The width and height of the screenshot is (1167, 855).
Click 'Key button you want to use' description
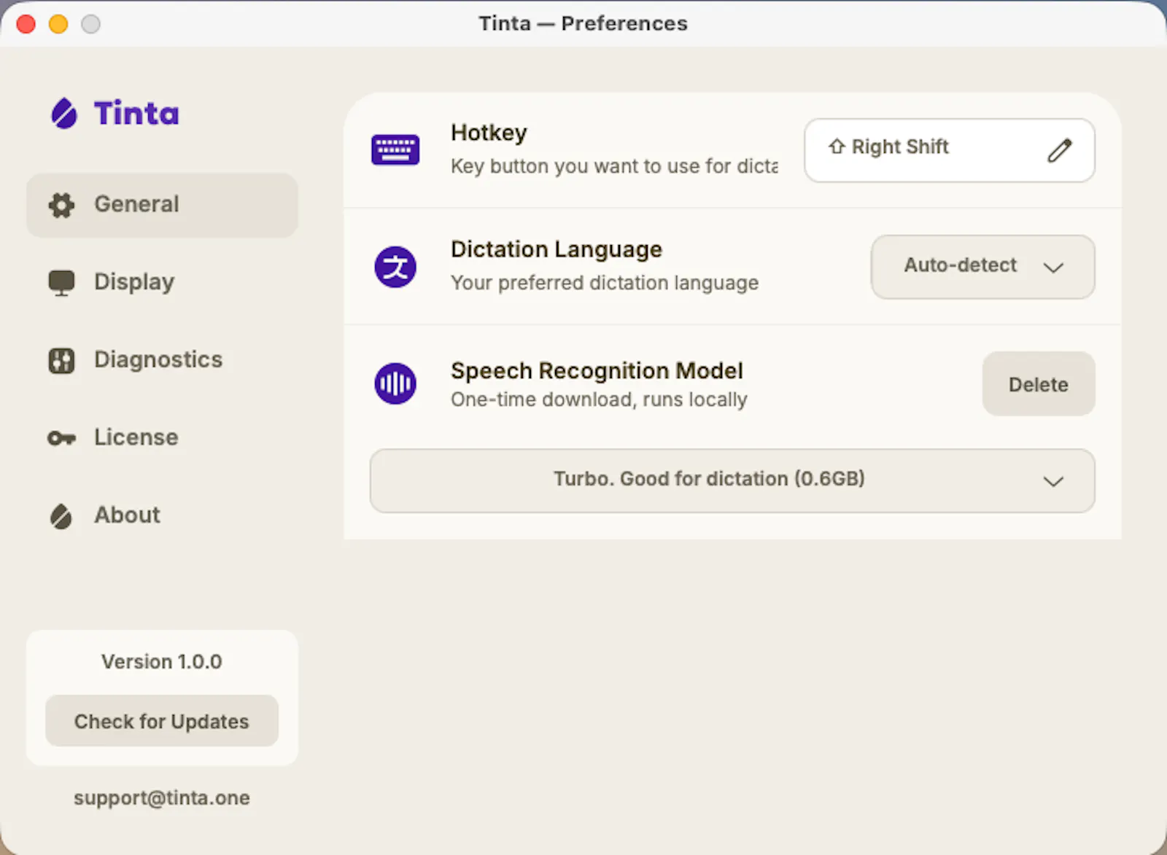point(614,166)
